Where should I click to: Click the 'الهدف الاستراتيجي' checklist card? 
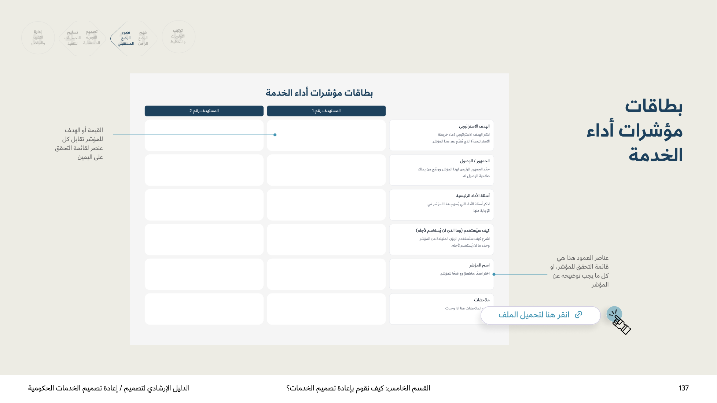[441, 135]
